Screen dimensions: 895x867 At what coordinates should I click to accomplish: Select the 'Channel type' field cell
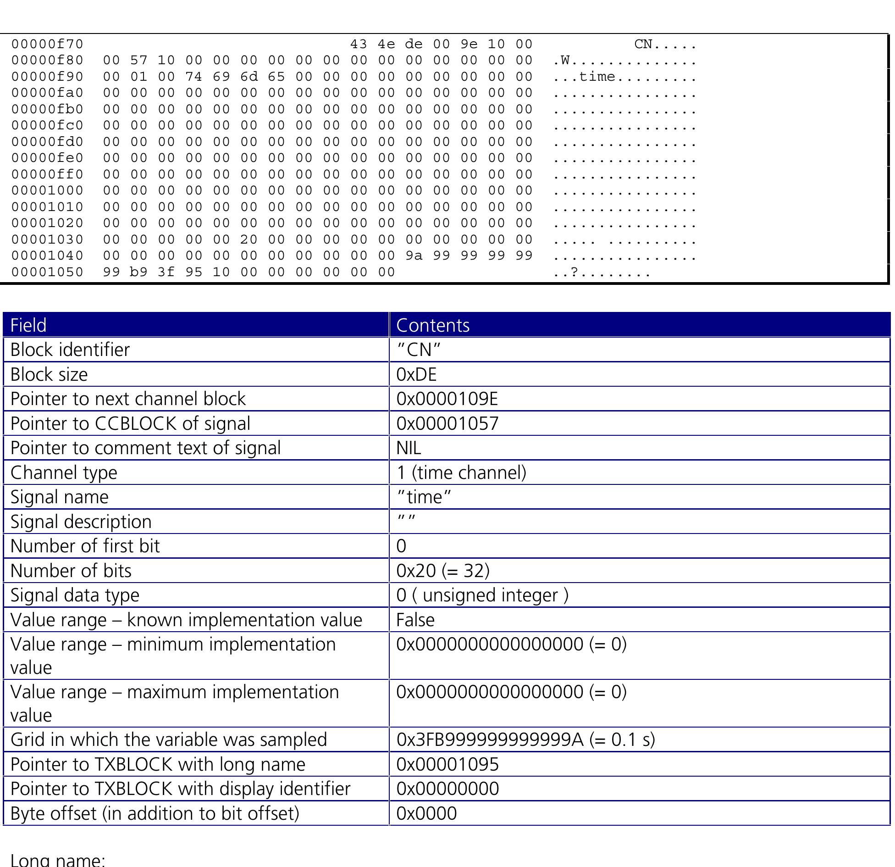tap(196, 472)
